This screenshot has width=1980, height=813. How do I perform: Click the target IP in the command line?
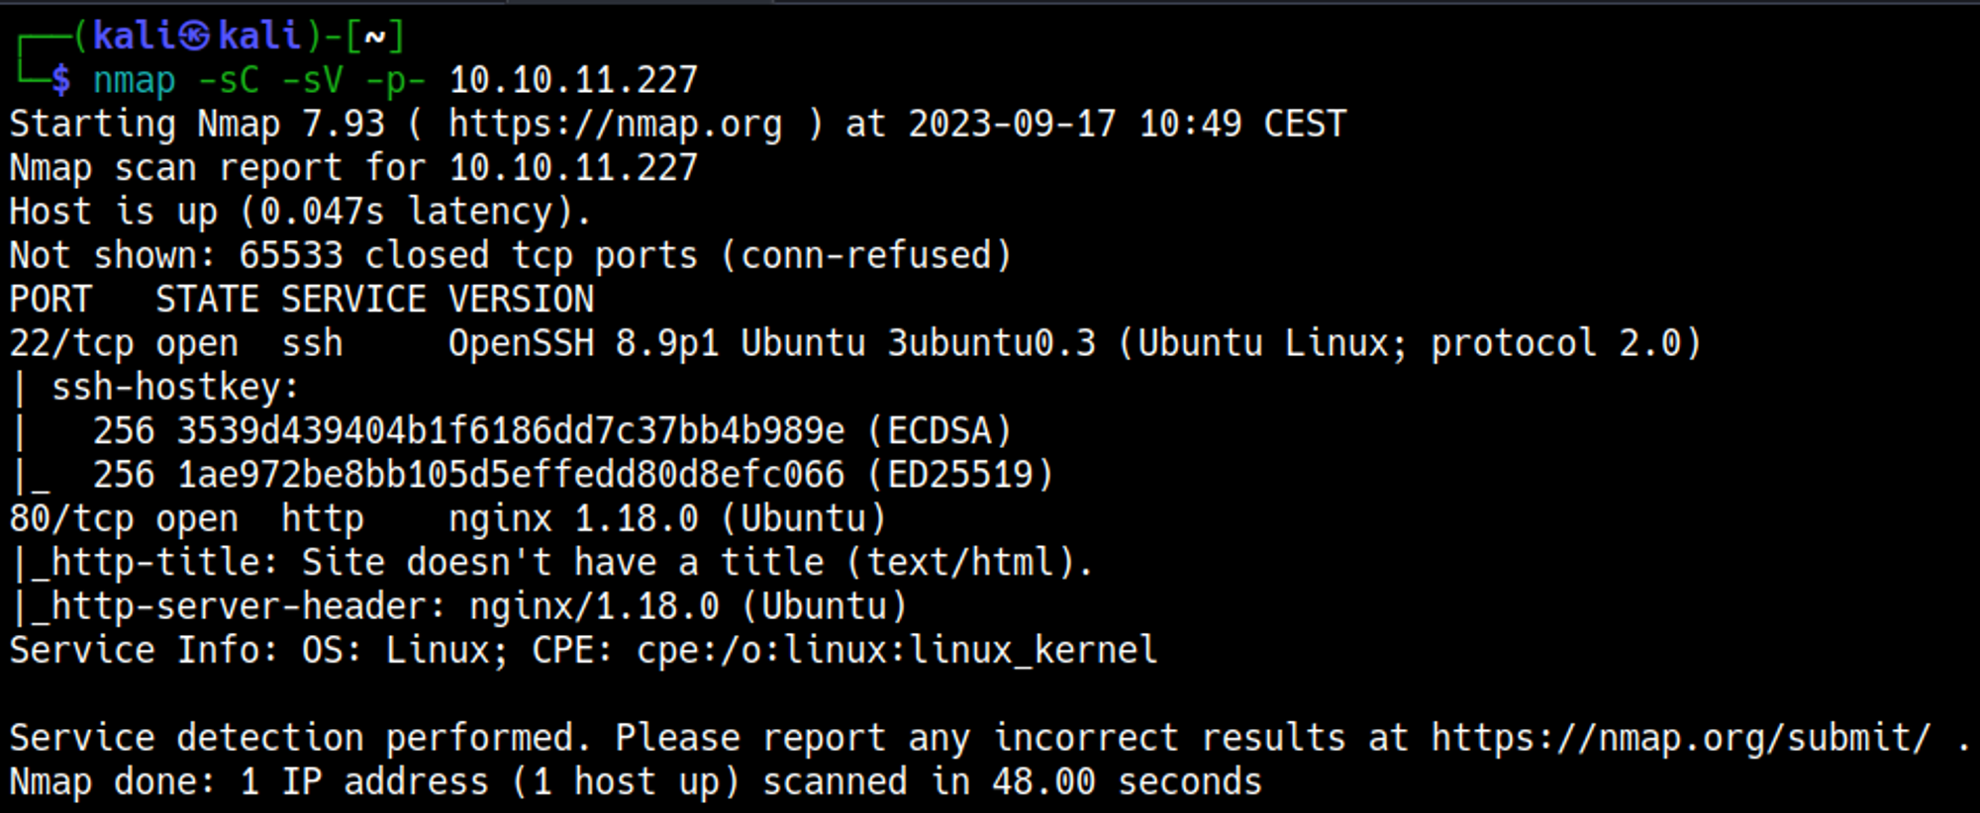pos(573,80)
